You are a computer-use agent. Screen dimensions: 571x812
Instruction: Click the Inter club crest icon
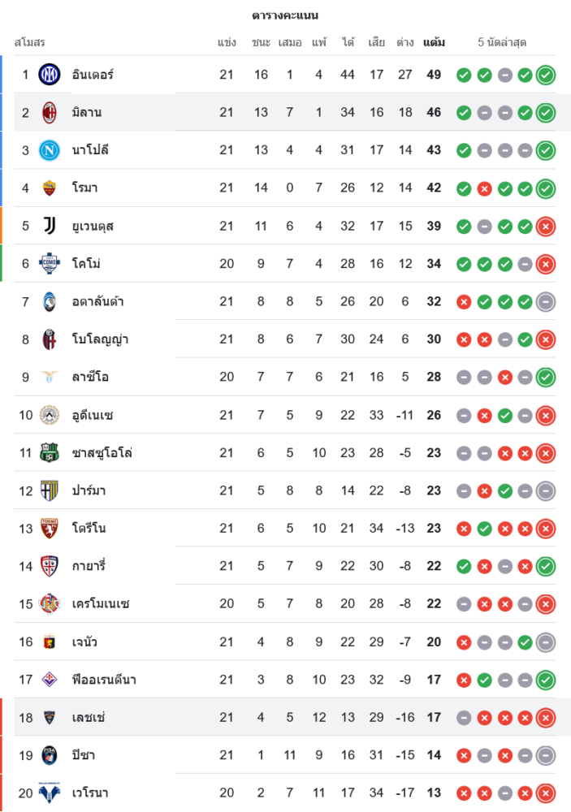(50, 75)
